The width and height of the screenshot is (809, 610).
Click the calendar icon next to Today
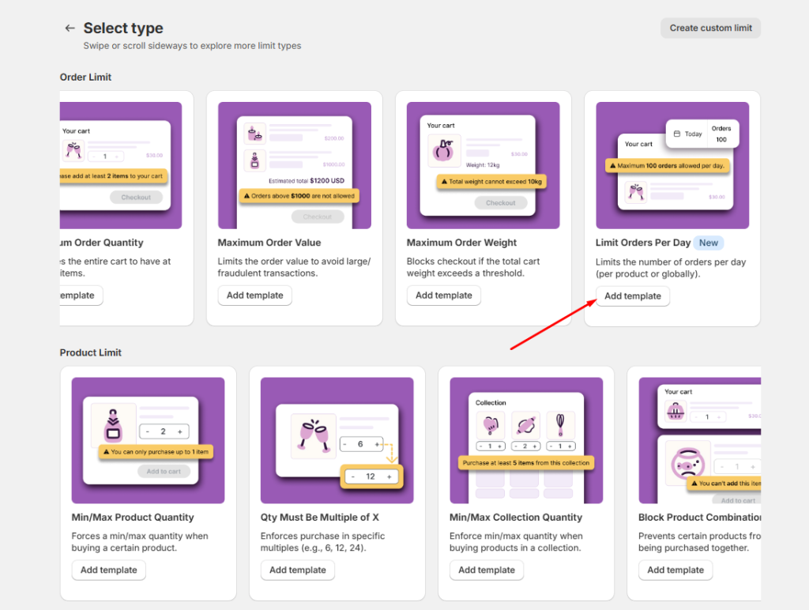tap(677, 134)
